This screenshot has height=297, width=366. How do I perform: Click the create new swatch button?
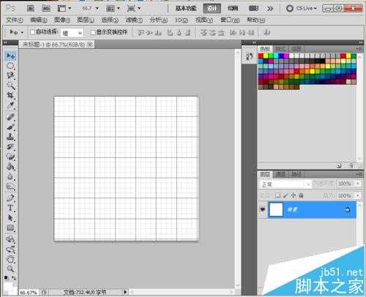click(x=339, y=166)
